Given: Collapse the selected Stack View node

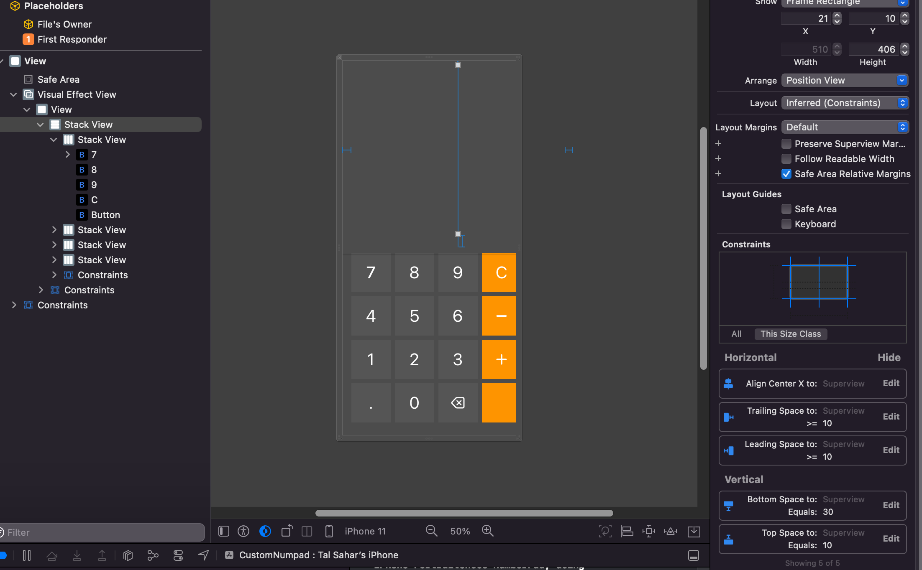Looking at the screenshot, I should pos(40,125).
